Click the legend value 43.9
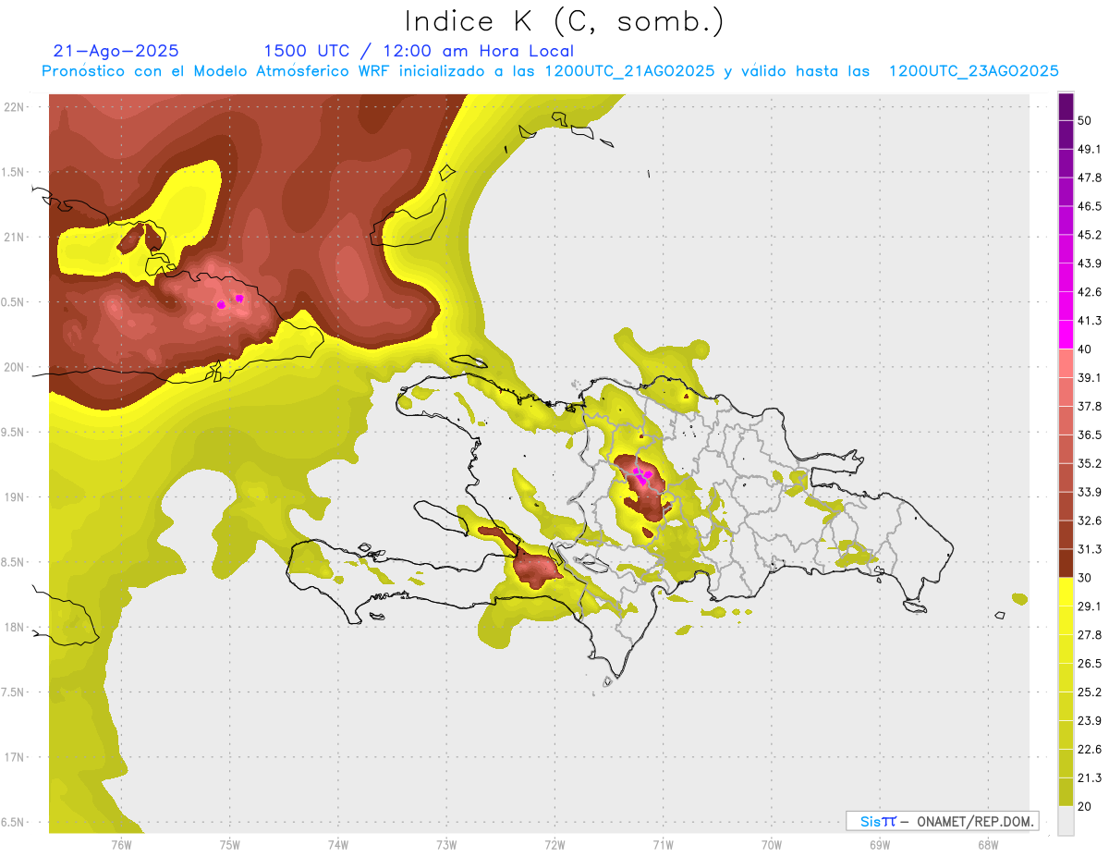Viewport: 1109px width, 857px height. click(1089, 263)
